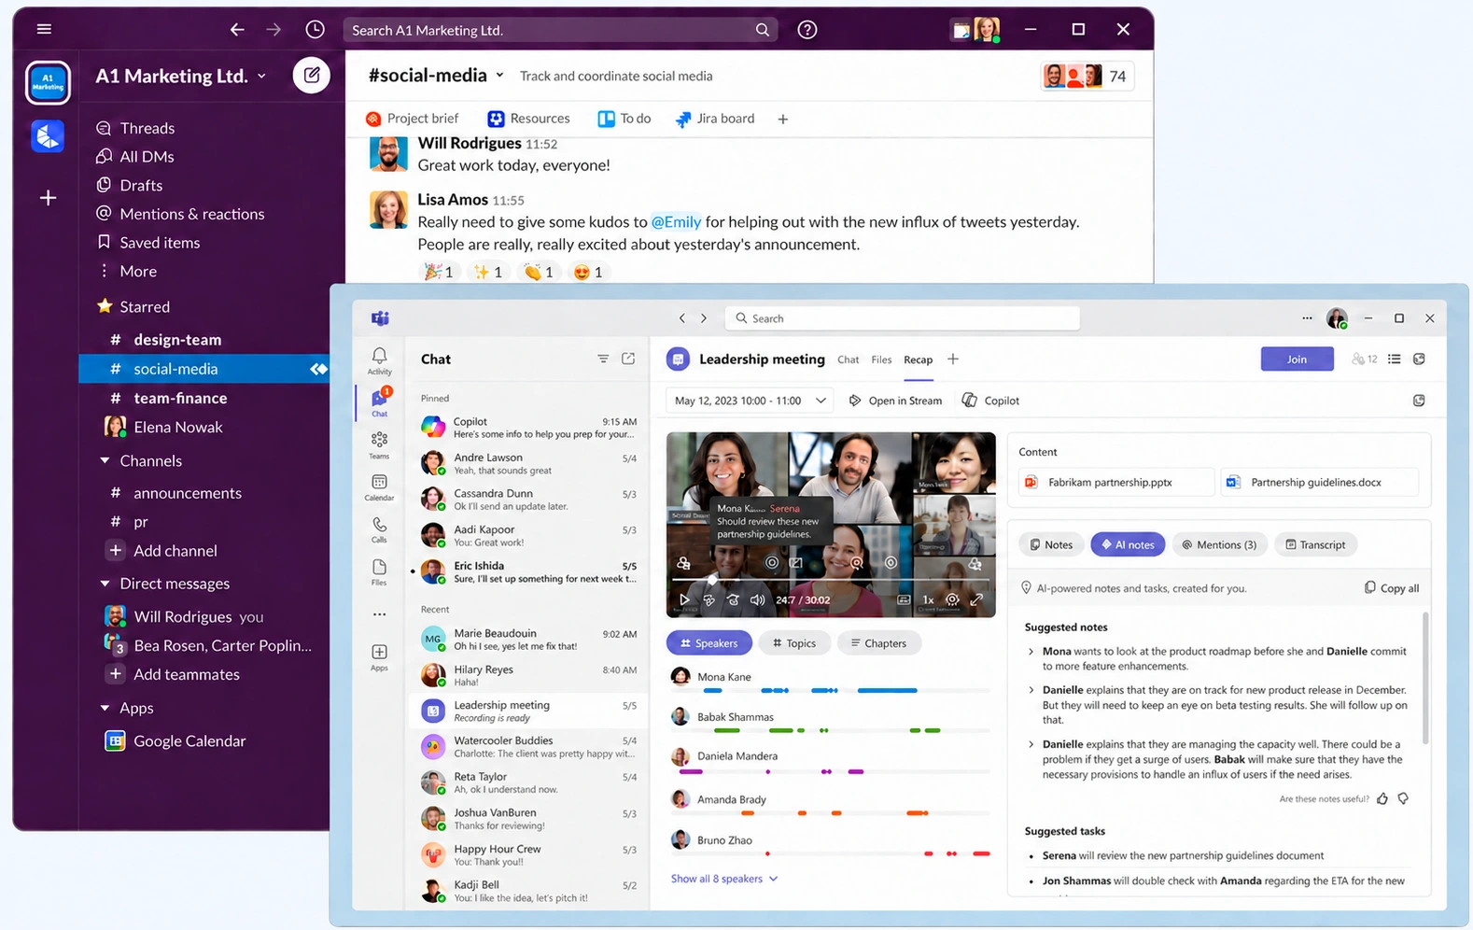Screen dimensions: 1473x930
Task: Open Mentions & reactions
Action: coord(180,214)
